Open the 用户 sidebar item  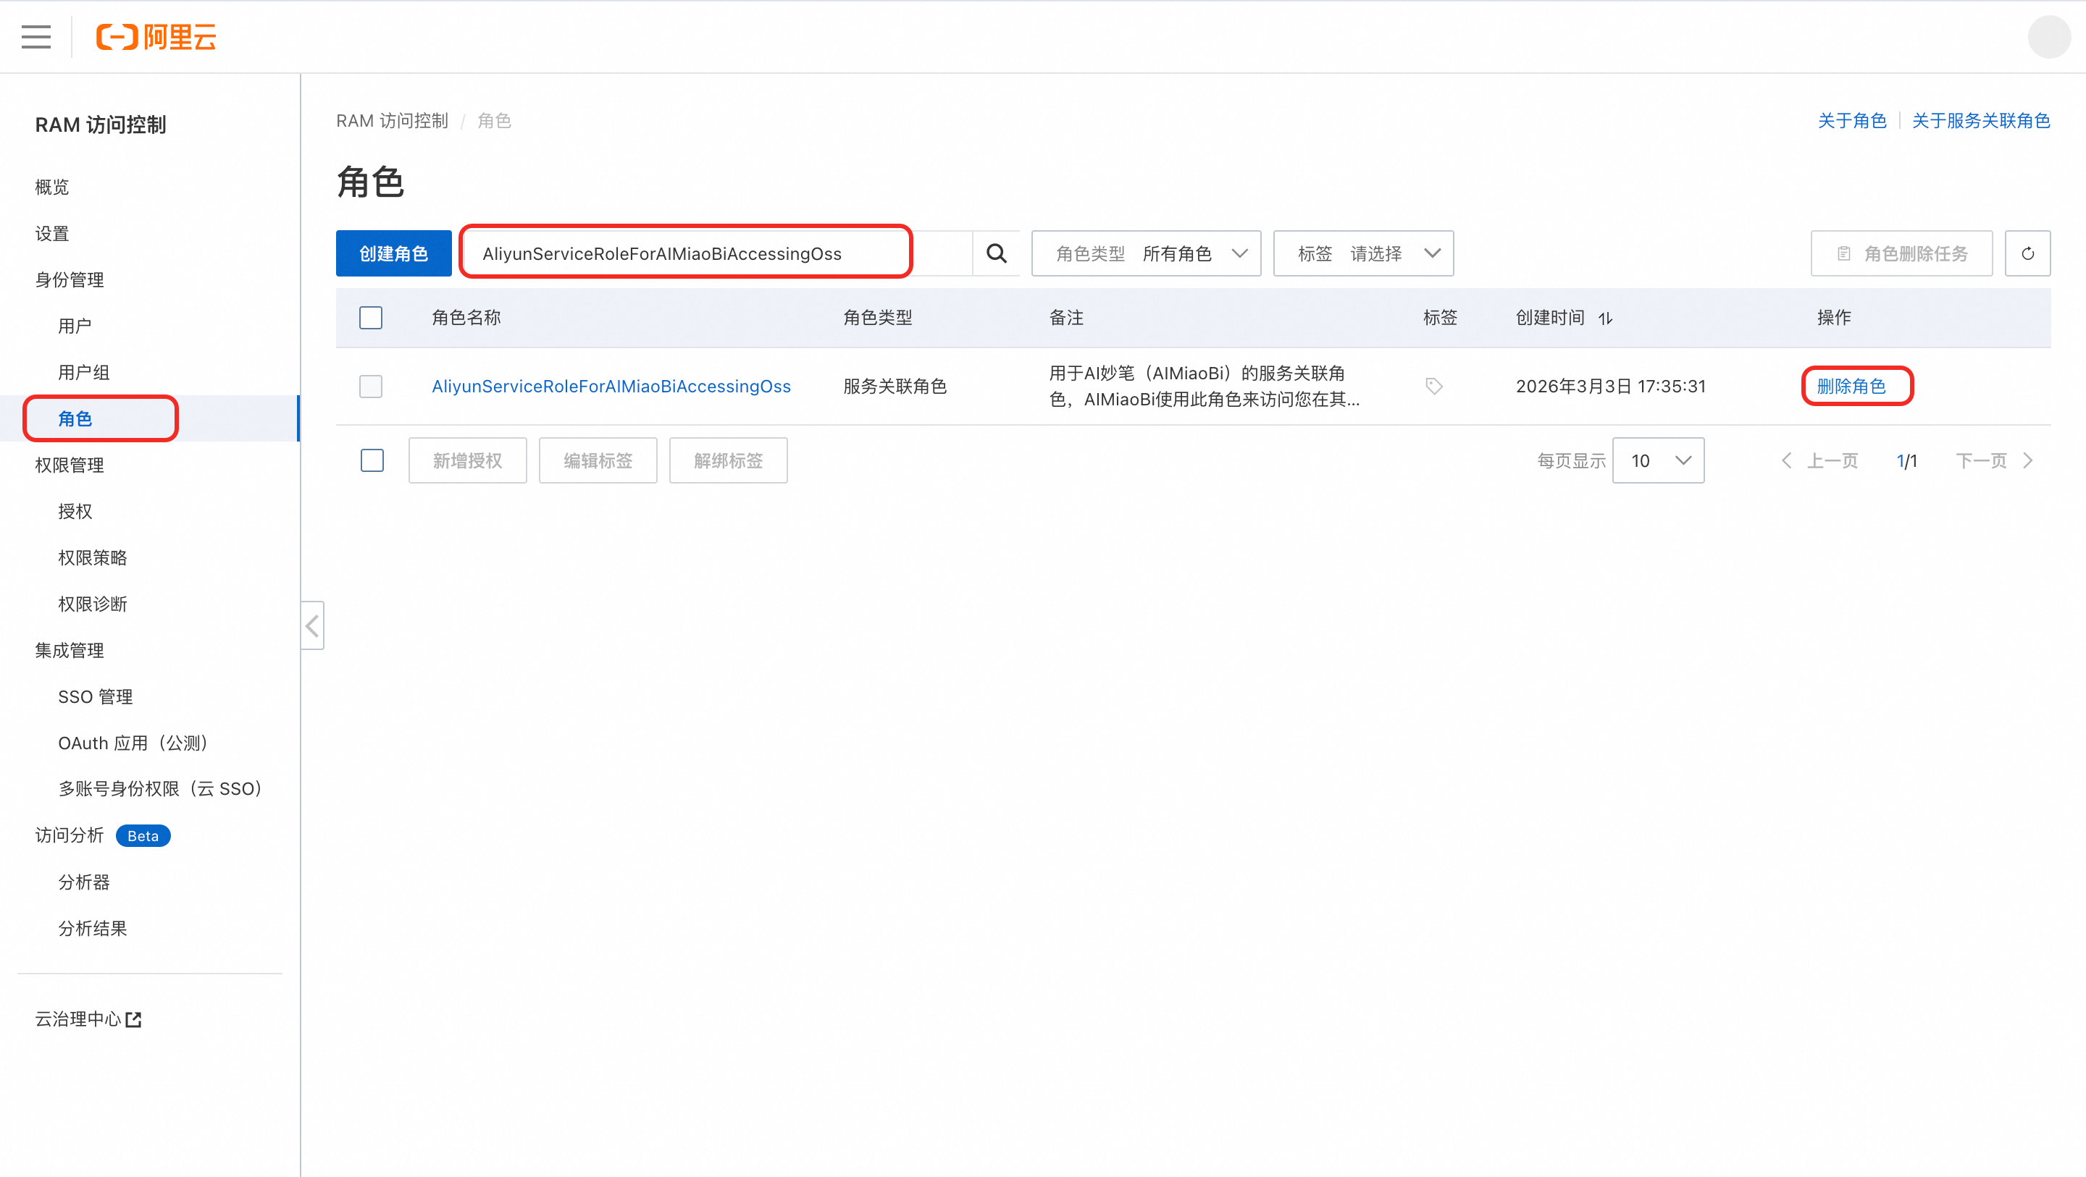point(75,326)
